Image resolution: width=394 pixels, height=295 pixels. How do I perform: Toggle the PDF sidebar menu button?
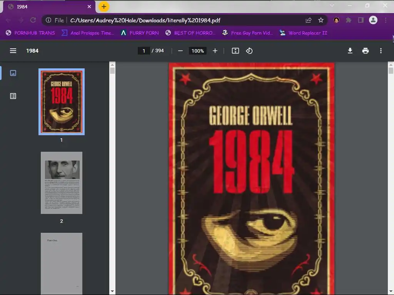[x=13, y=51]
